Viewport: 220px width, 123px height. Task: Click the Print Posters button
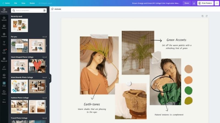click(x=205, y=3)
